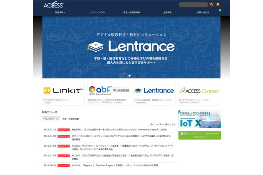Open the Linkit product card
This screenshot has width=263, height=175.
(x=63, y=94)
